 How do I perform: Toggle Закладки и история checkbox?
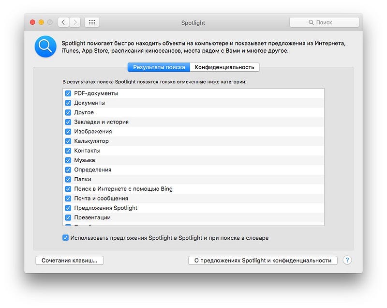68,122
